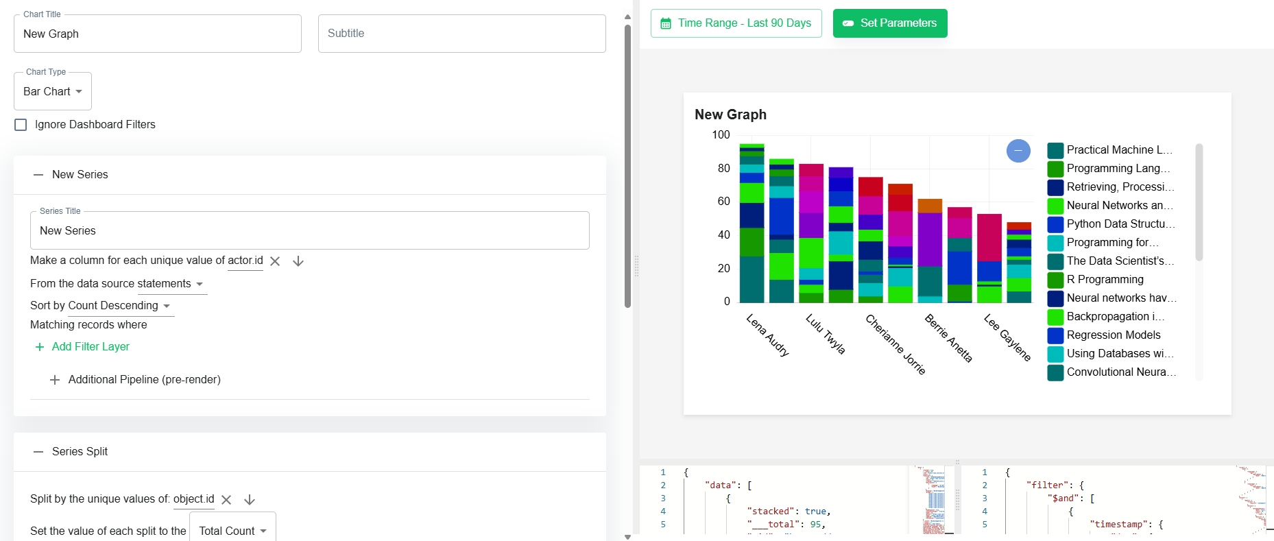Click the plus icon for Additional Pipeline
Screen dimensions: 1274x541
click(55, 380)
